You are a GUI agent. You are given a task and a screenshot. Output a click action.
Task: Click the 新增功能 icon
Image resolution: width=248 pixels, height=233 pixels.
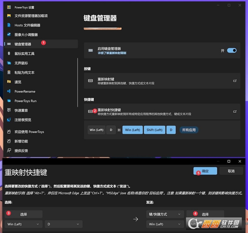9,141
